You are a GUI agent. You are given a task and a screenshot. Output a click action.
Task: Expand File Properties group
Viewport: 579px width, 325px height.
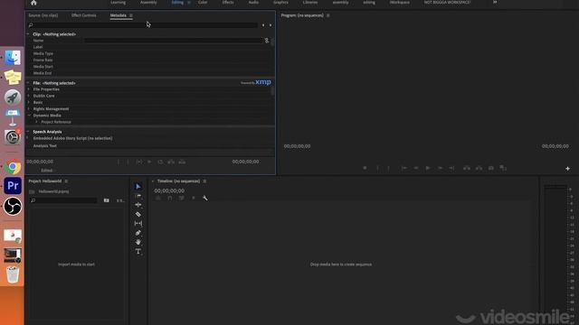29,89
